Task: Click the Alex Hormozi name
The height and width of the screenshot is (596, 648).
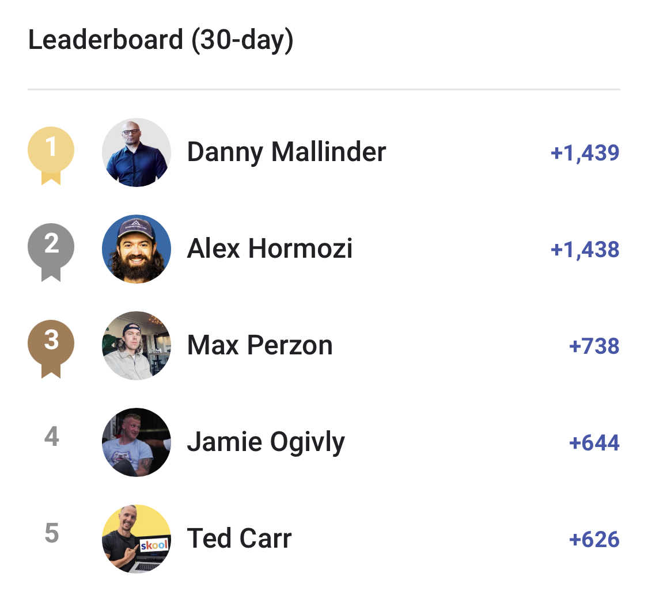Action: [270, 249]
